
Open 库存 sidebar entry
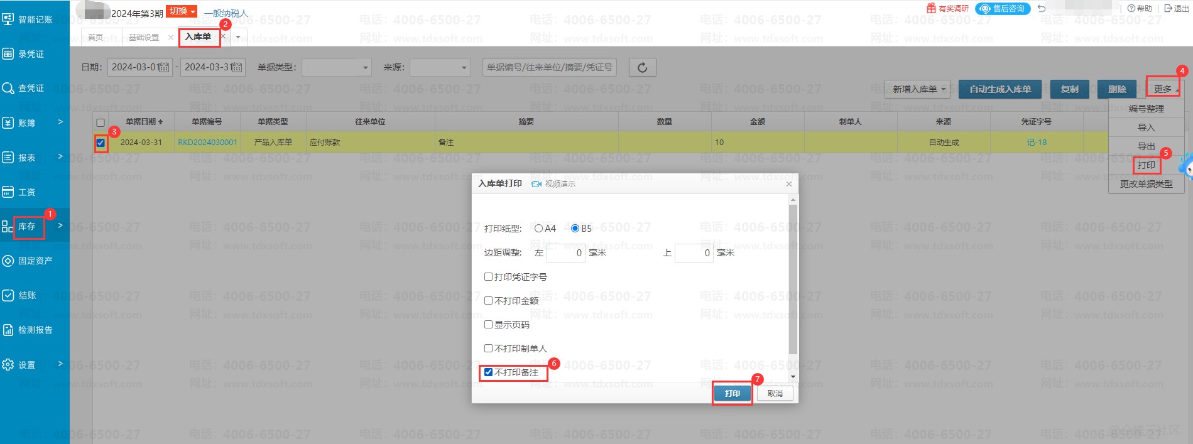[19, 227]
